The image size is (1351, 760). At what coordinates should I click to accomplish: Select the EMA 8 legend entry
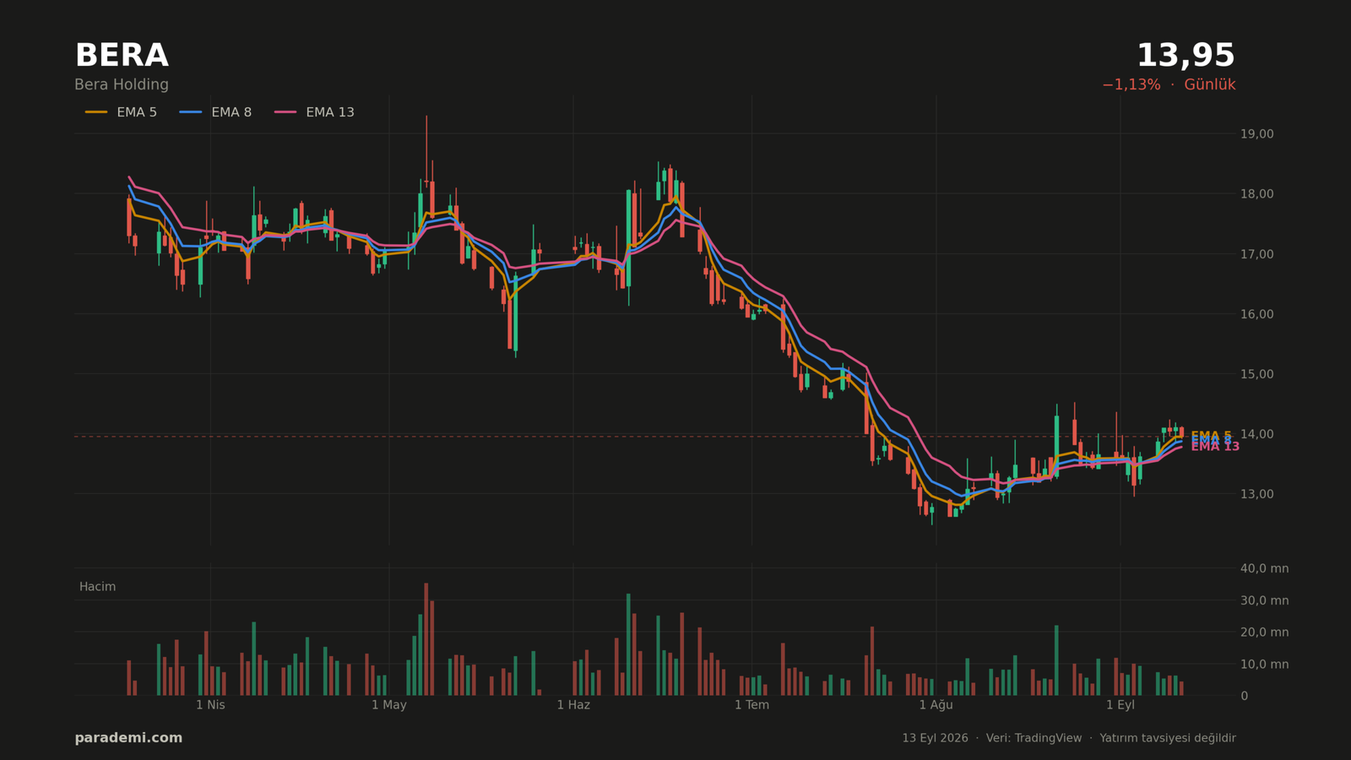215,112
